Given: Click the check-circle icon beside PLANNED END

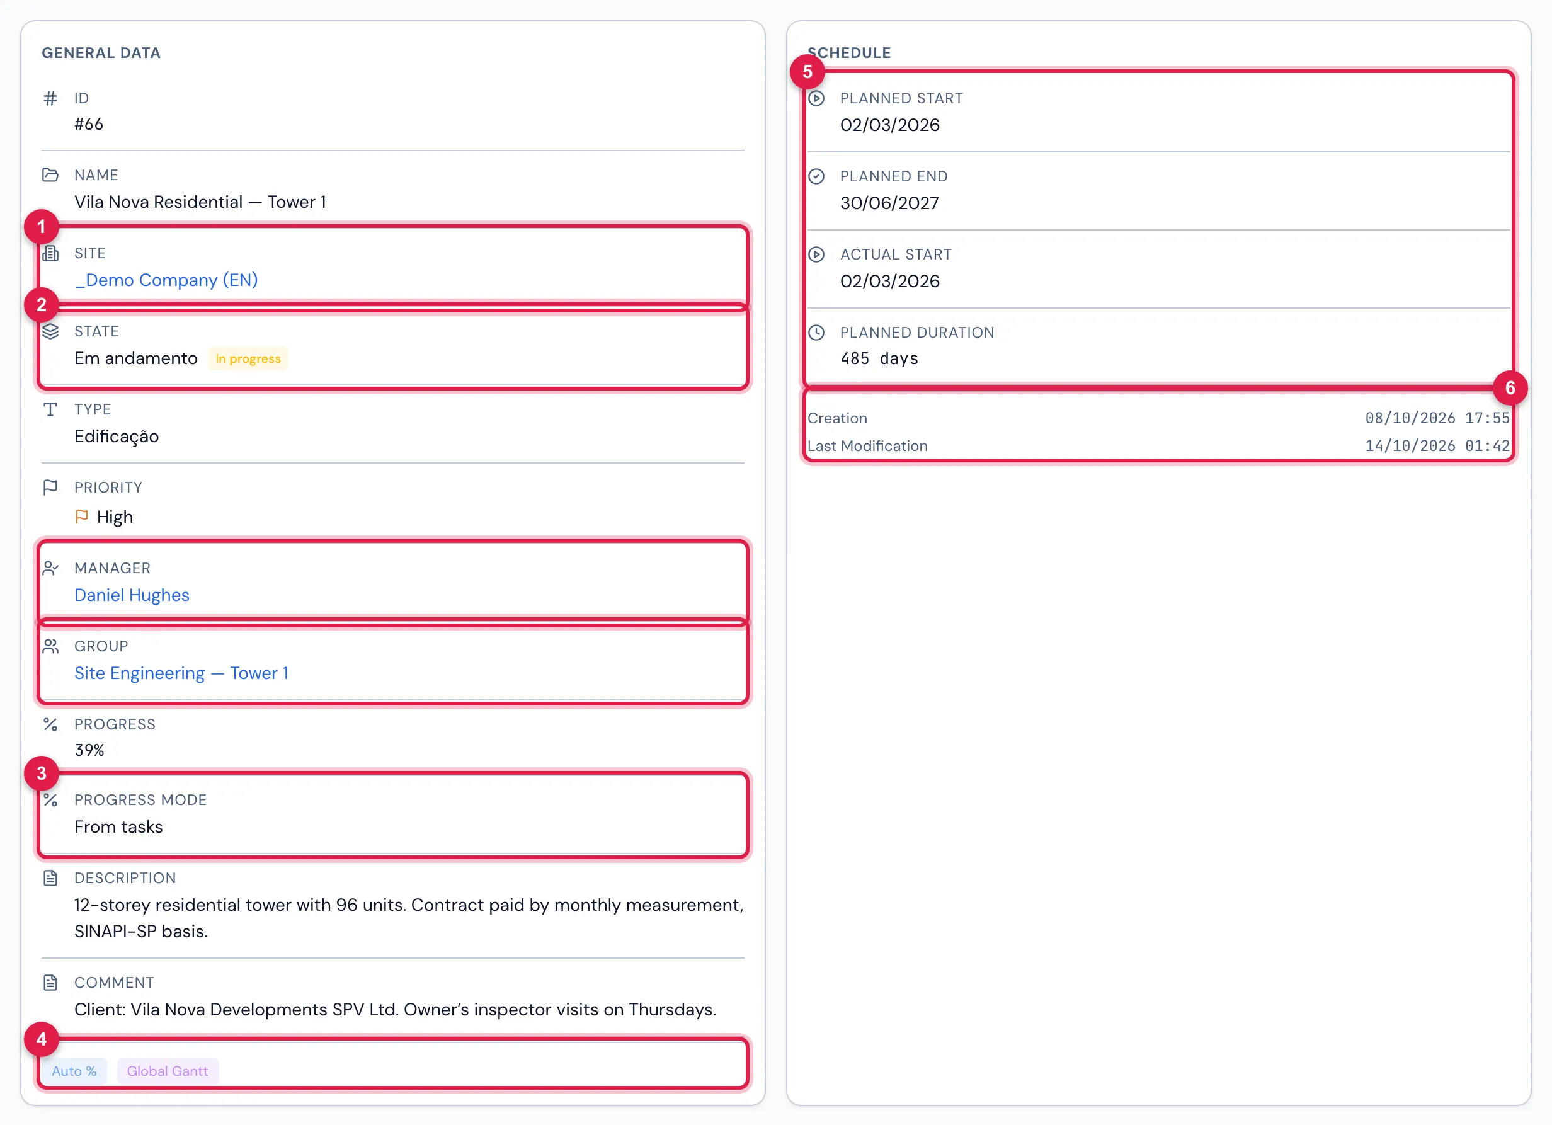Looking at the screenshot, I should (x=816, y=176).
